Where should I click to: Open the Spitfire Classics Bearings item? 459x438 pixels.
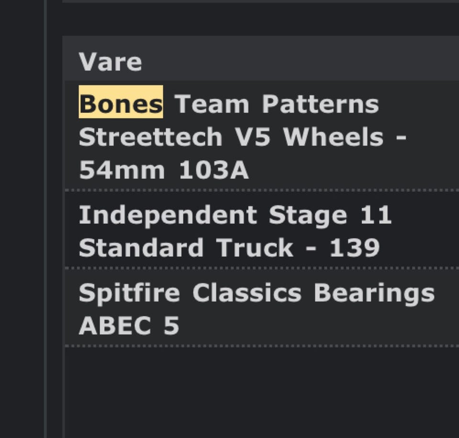(x=256, y=293)
